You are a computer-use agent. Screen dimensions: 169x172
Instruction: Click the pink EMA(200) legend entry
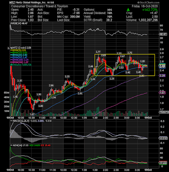(19, 62)
